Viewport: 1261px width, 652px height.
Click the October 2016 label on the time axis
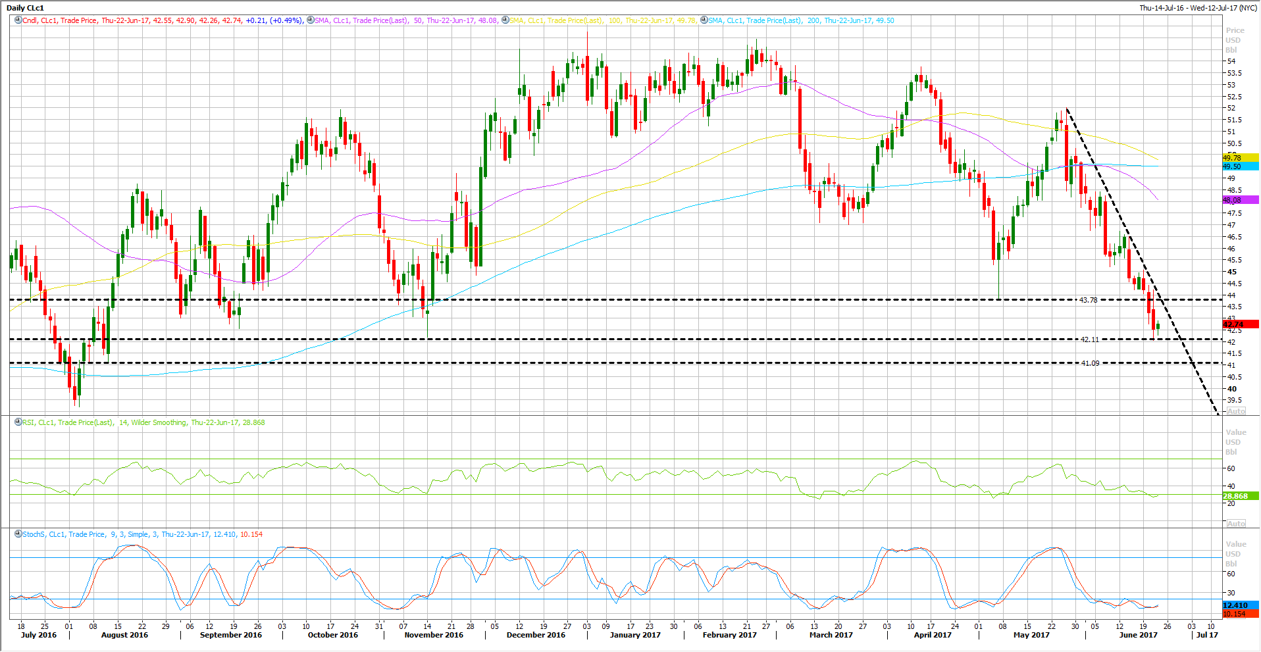click(333, 635)
